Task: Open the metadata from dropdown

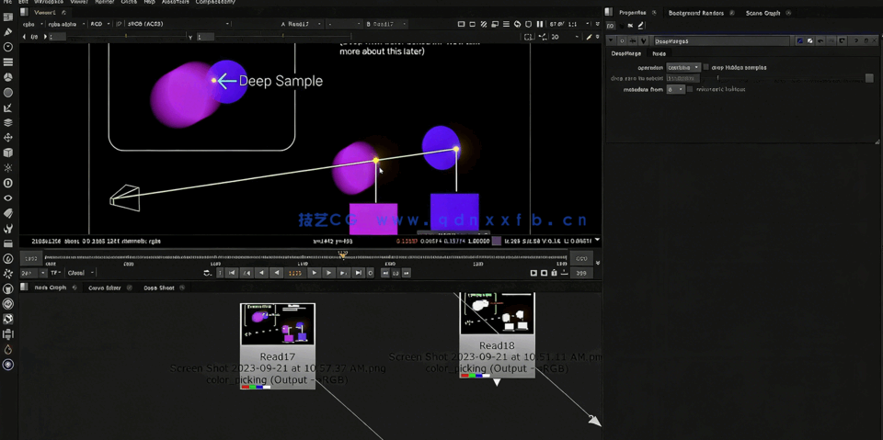Action: pyautogui.click(x=676, y=89)
